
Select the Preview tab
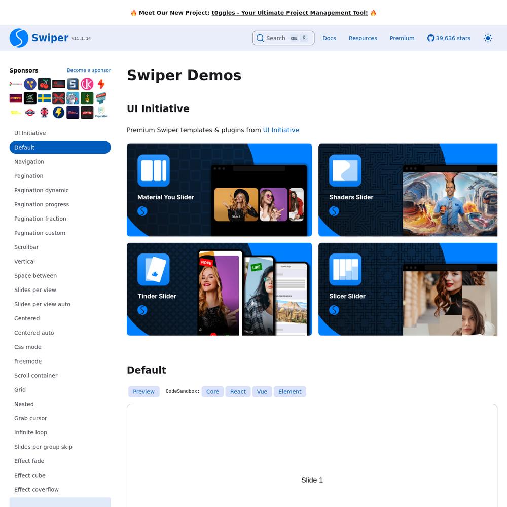(144, 391)
